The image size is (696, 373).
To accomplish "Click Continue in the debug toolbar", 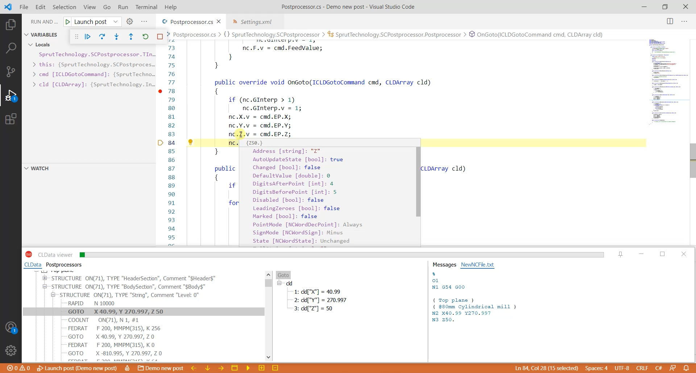I will tap(88, 37).
